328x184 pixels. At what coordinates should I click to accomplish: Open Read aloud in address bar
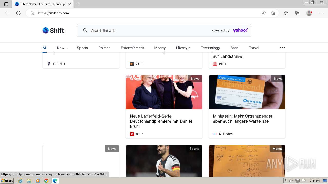(264, 13)
